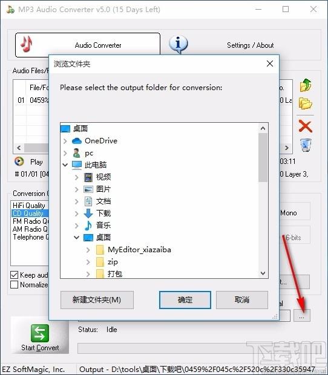The height and width of the screenshot is (375, 328).
Task: Click the green Start Convert icon
Action: pyautogui.click(x=40, y=333)
